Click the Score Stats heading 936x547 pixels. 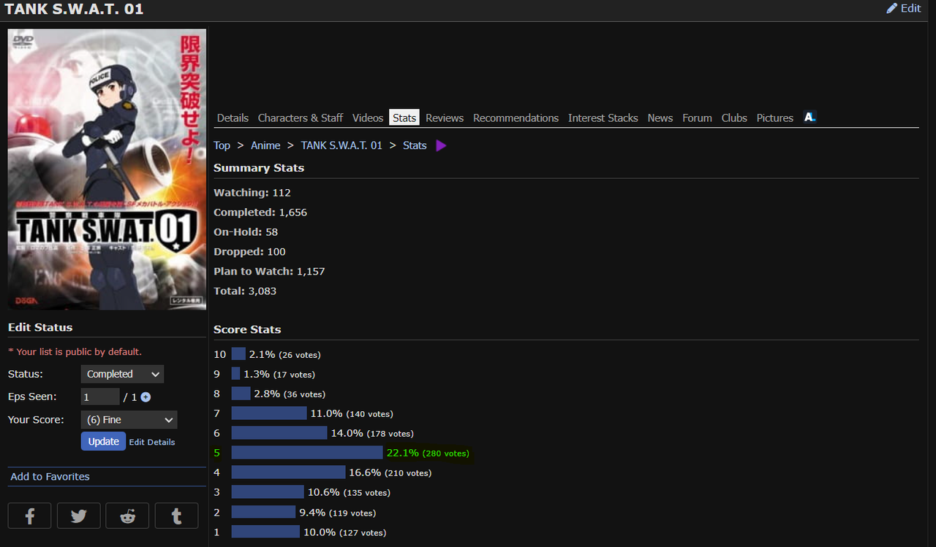(x=247, y=329)
